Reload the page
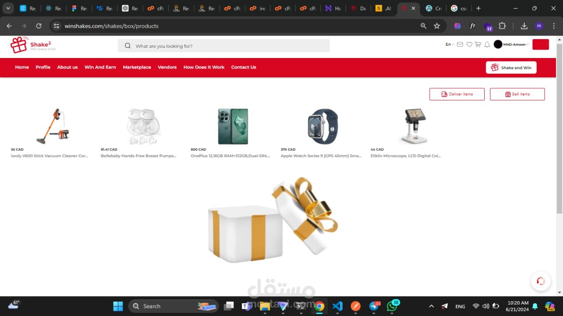Image resolution: width=563 pixels, height=316 pixels. [39, 26]
